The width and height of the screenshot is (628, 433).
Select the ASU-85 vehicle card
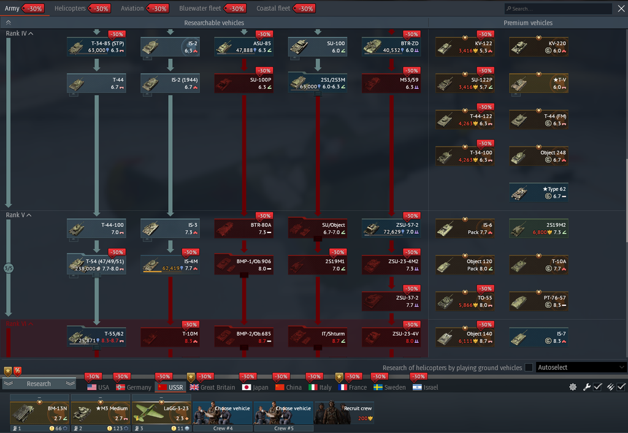click(244, 47)
